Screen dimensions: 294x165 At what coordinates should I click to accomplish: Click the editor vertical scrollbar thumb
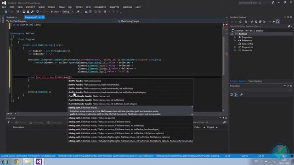pos(224,56)
